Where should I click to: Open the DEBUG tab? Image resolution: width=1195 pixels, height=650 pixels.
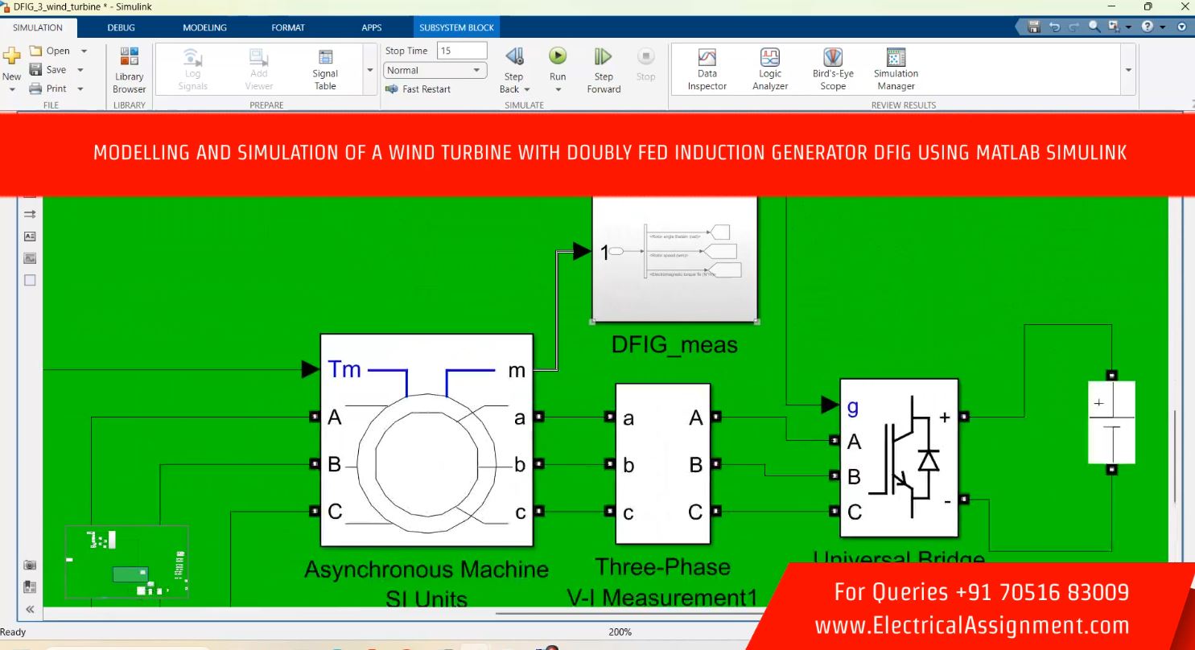(x=121, y=27)
